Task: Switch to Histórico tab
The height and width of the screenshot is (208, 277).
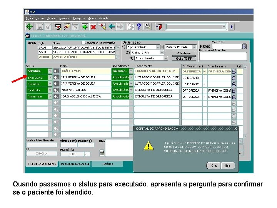Action: point(107,164)
